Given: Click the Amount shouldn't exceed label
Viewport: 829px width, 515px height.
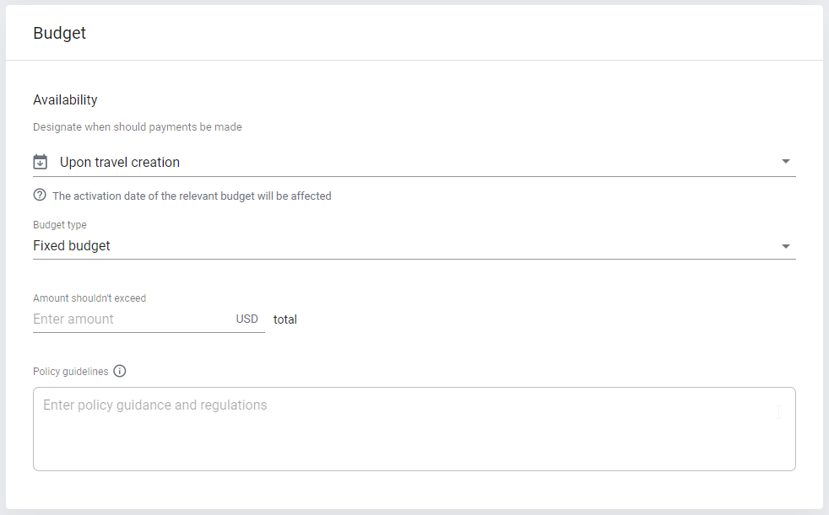Looking at the screenshot, I should pos(89,298).
